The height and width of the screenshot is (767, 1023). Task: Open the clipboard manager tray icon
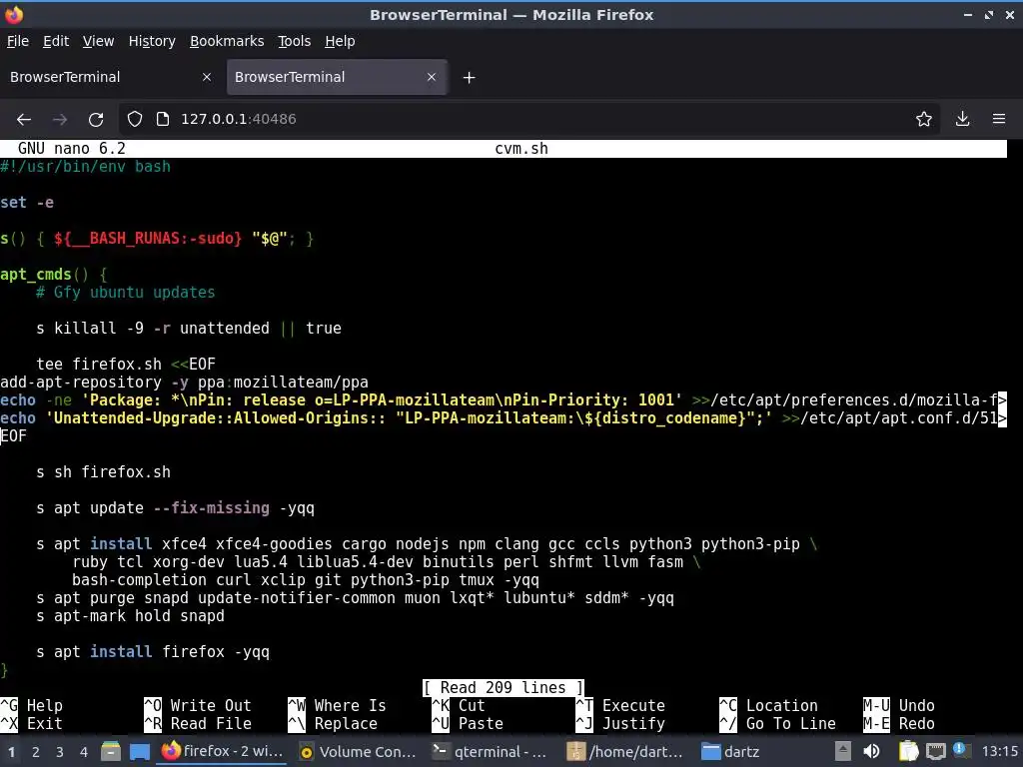pyautogui.click(x=909, y=751)
